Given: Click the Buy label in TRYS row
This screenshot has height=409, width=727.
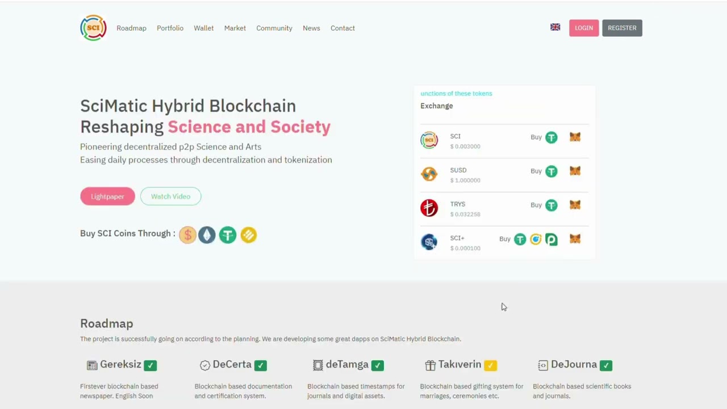Looking at the screenshot, I should [x=536, y=205].
